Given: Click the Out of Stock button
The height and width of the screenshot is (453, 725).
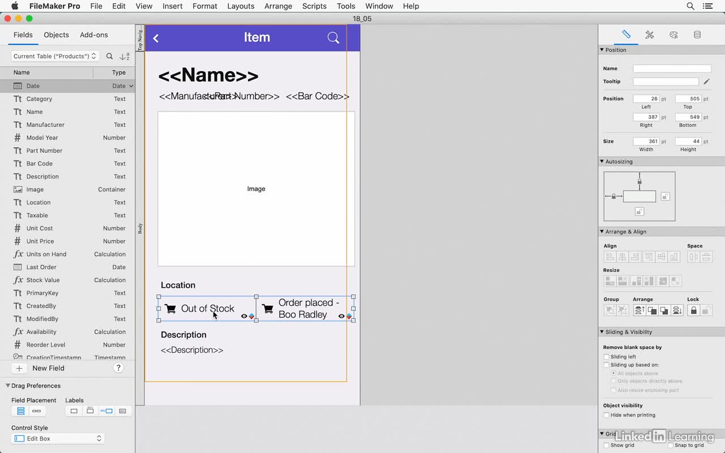Looking at the screenshot, I should coord(207,309).
